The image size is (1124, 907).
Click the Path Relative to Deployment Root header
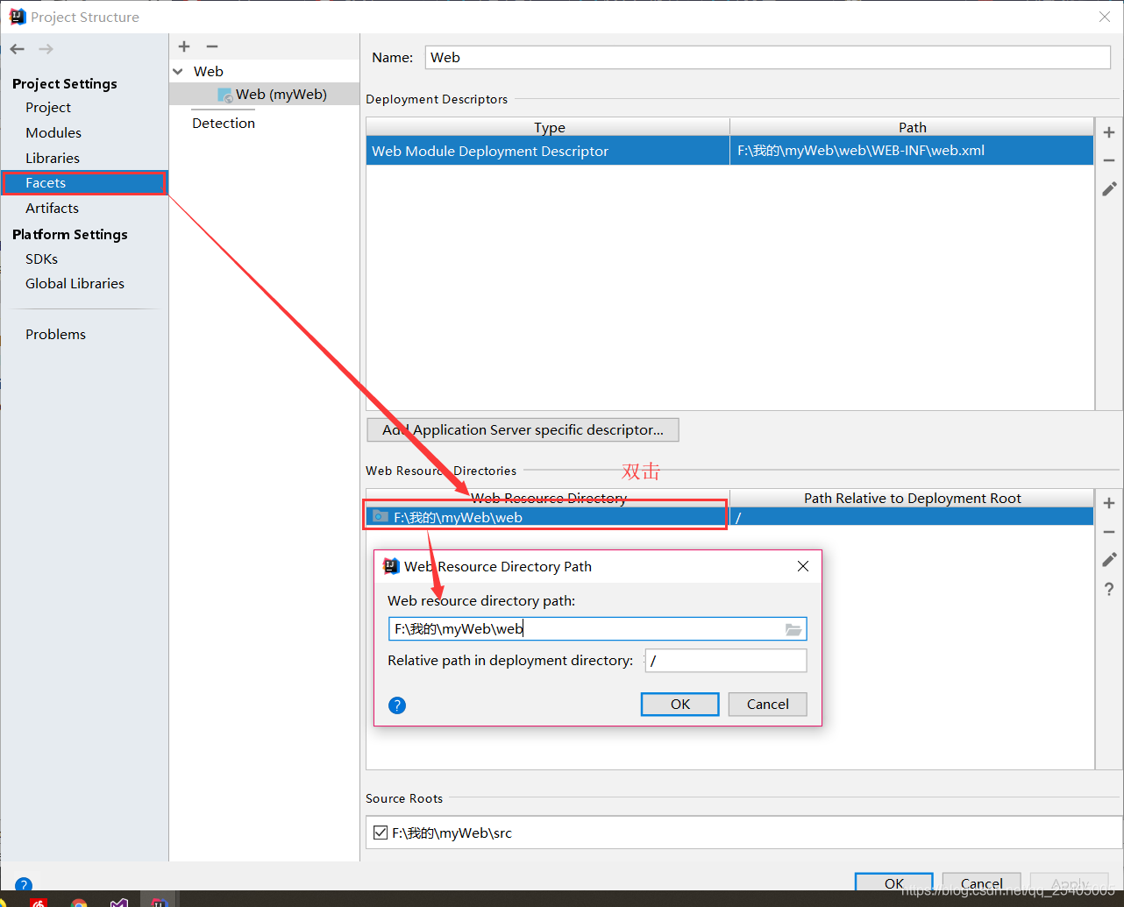click(912, 499)
